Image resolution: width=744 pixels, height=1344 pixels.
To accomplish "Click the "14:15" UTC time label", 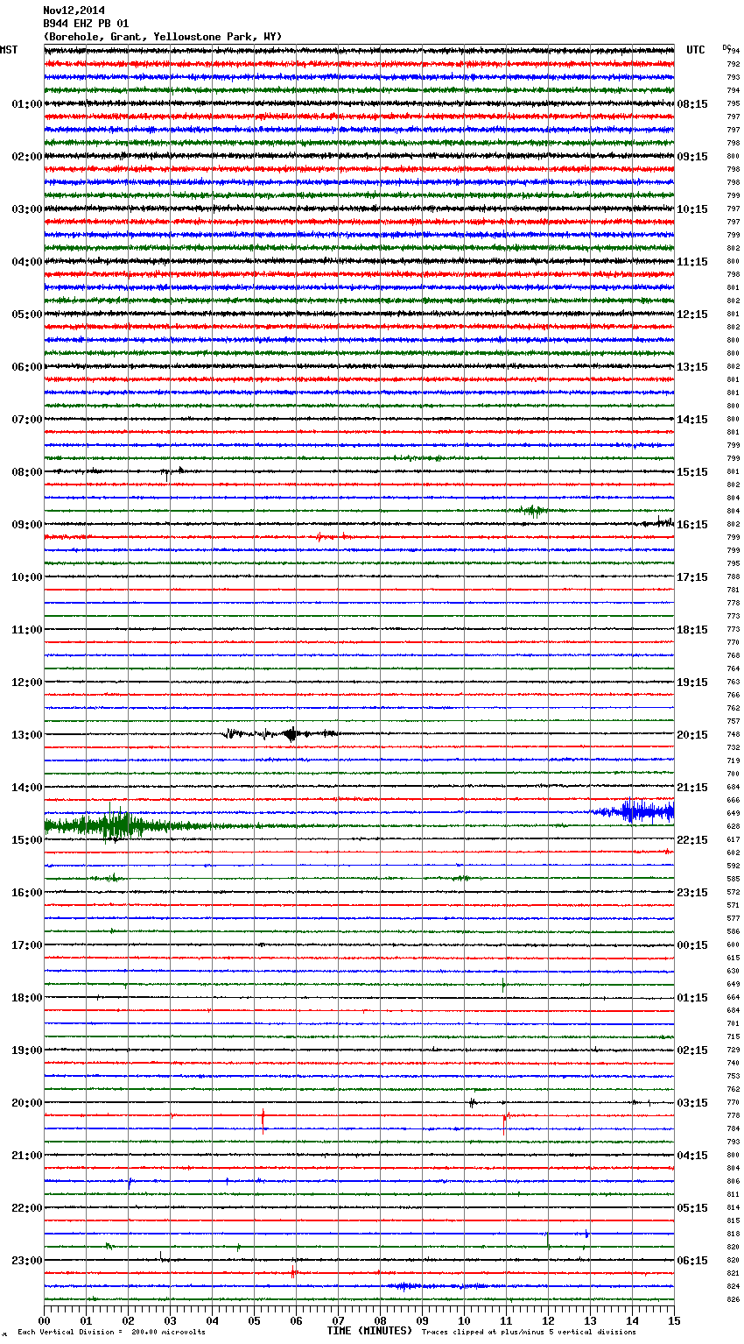I will point(692,420).
